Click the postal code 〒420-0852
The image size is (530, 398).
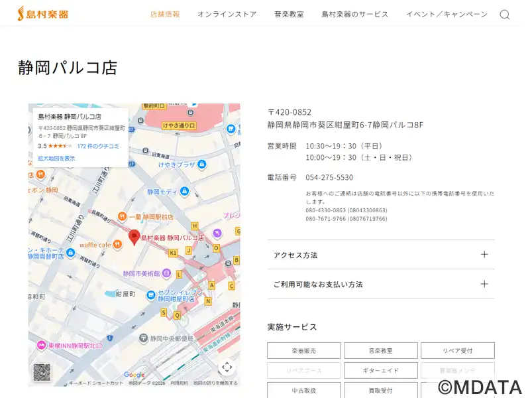[290, 112]
